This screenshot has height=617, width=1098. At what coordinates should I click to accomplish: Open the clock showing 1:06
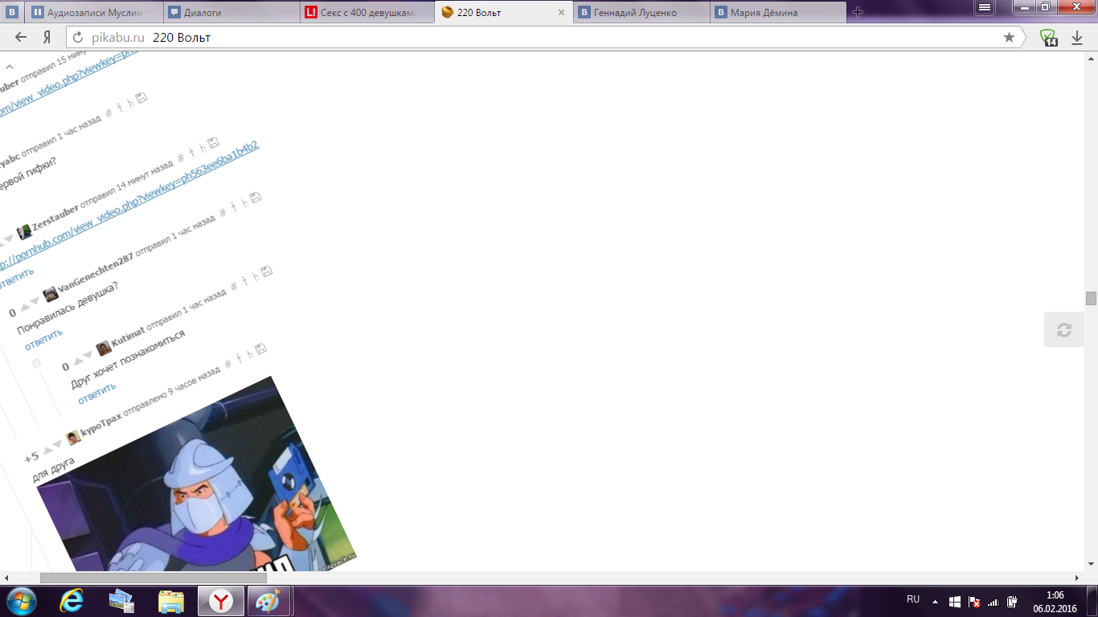coord(1055,601)
